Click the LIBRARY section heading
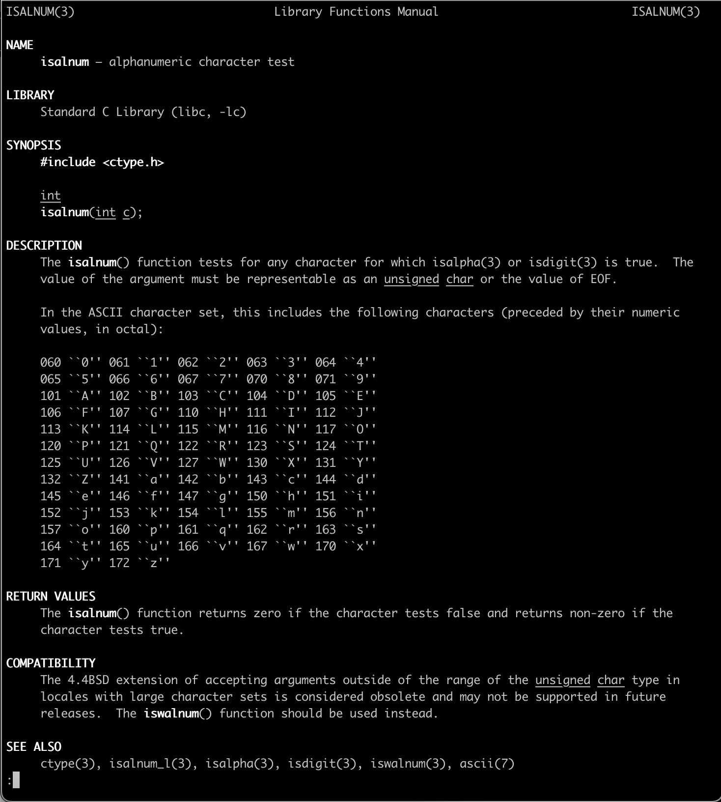This screenshot has width=721, height=802. pyautogui.click(x=30, y=95)
